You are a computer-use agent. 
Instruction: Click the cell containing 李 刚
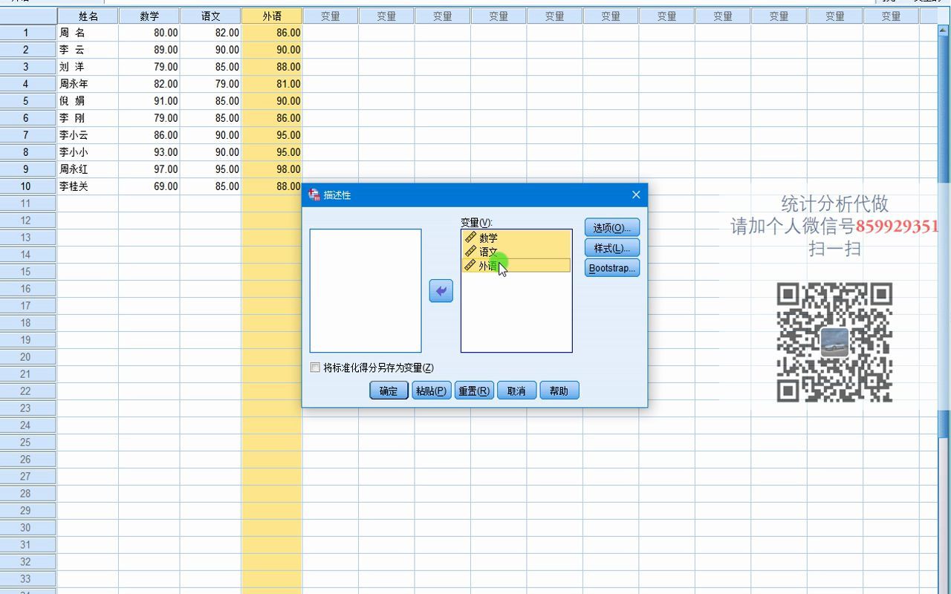[88, 118]
